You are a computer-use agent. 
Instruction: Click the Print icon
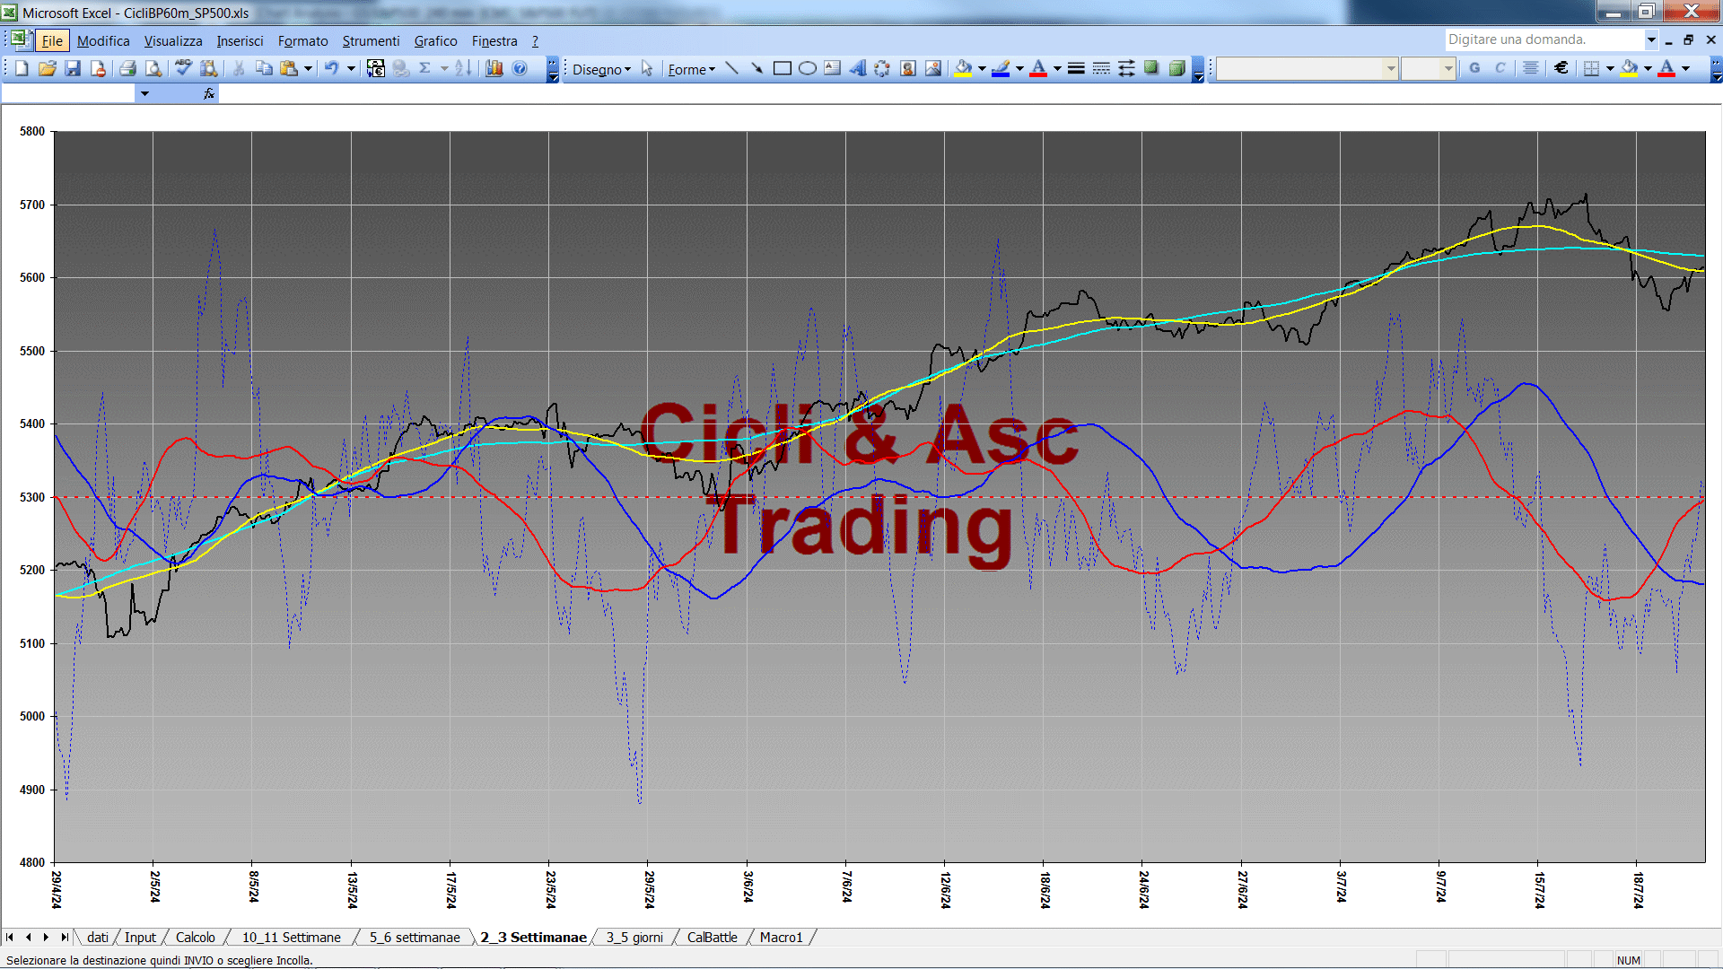[127, 68]
